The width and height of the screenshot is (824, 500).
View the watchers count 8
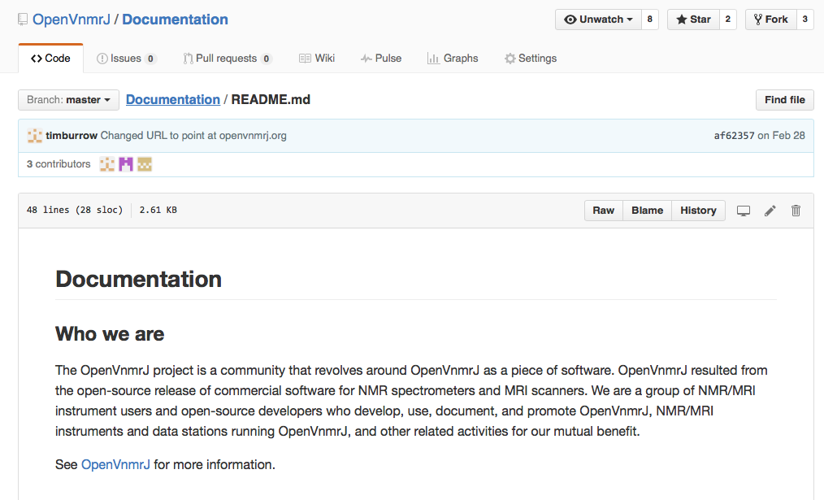point(649,20)
